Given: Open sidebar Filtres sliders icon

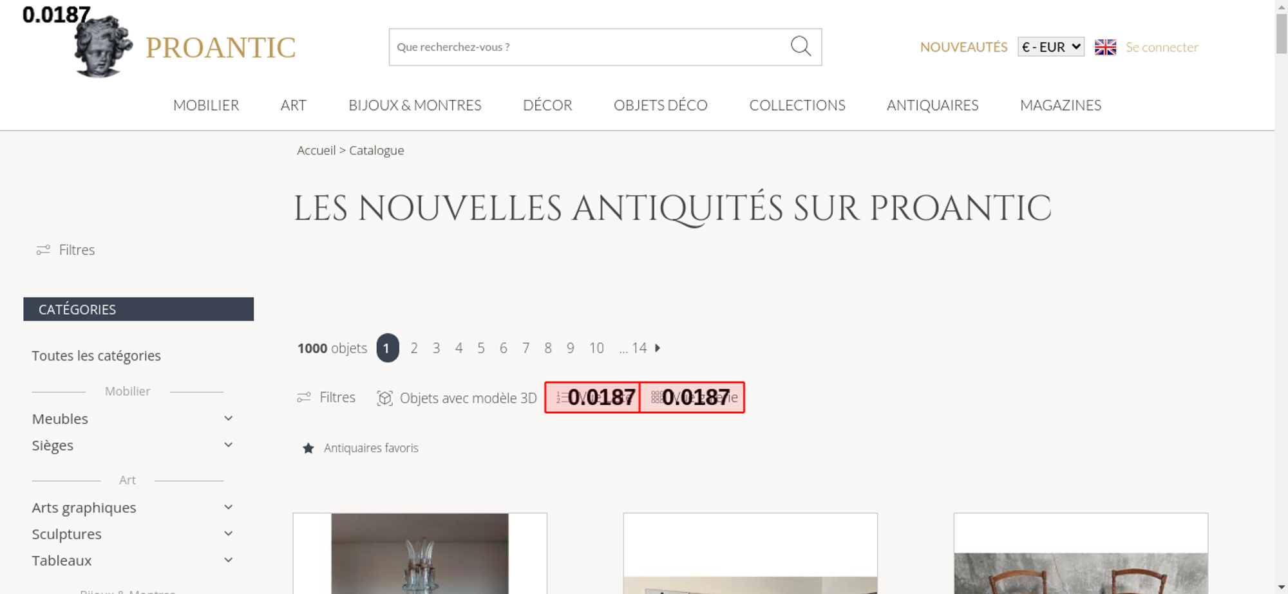Looking at the screenshot, I should coord(43,250).
